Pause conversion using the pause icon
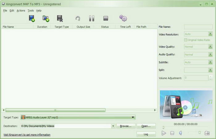Image resolution: width=216 pixels, height=139 pixels. coord(92,18)
